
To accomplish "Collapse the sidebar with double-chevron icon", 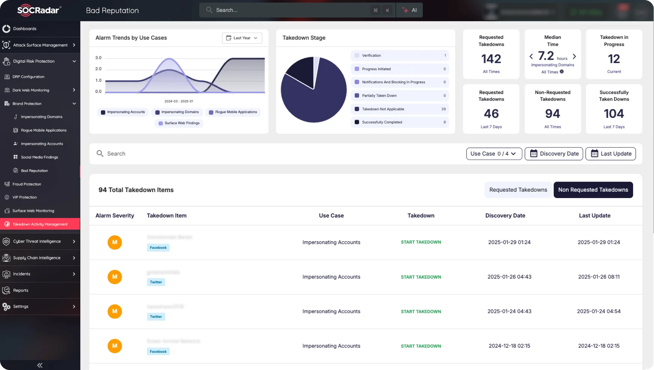I will [x=40, y=365].
